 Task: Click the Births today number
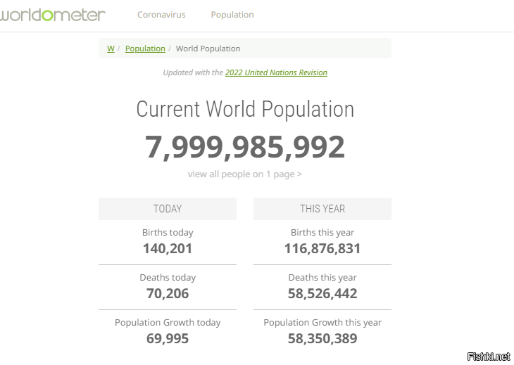(x=168, y=248)
